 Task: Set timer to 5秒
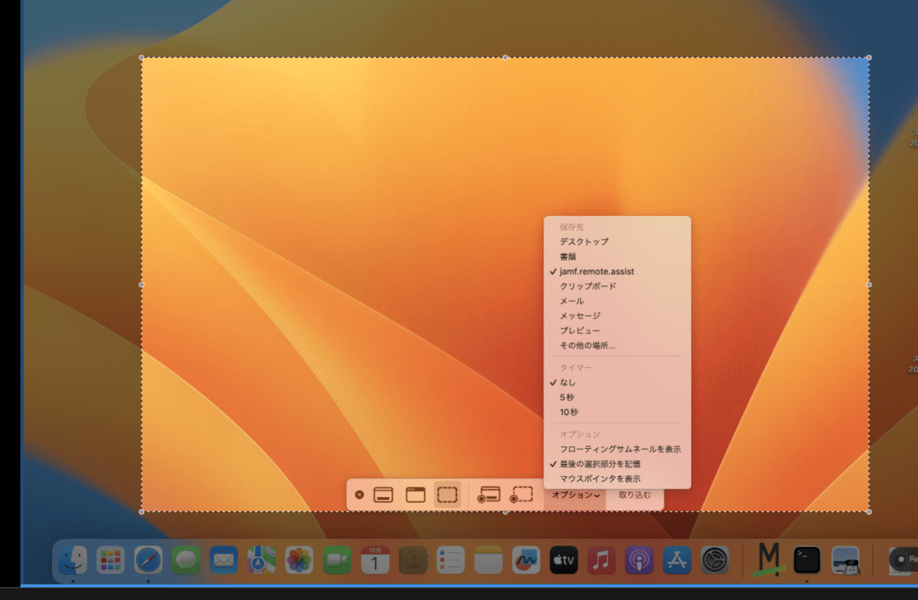coord(567,397)
